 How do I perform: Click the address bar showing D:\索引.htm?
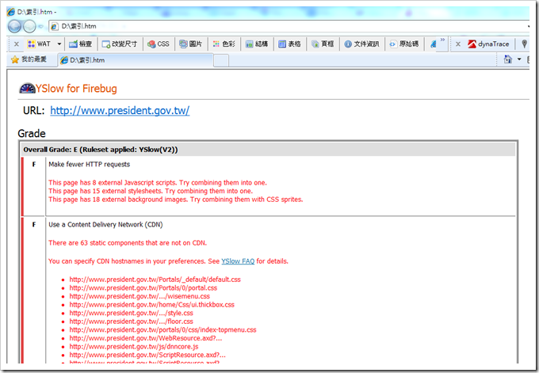(289, 26)
